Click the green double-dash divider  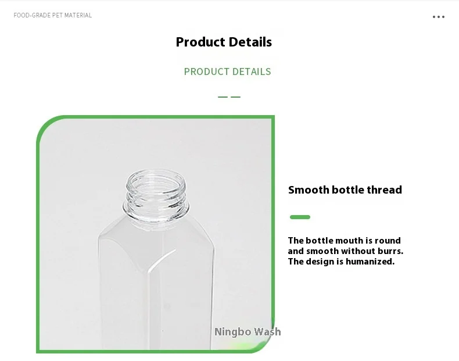(229, 96)
